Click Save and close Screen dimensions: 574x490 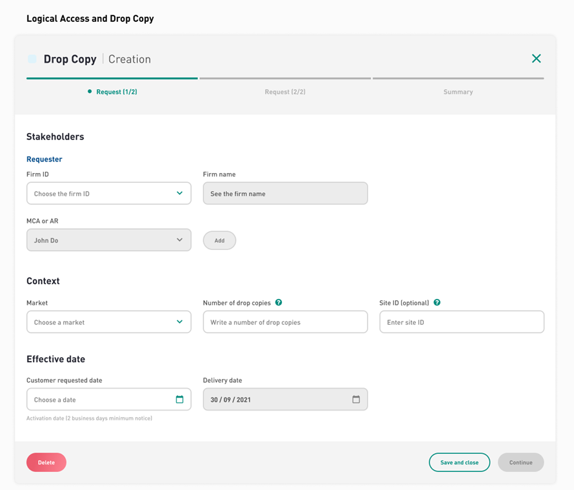(x=459, y=462)
